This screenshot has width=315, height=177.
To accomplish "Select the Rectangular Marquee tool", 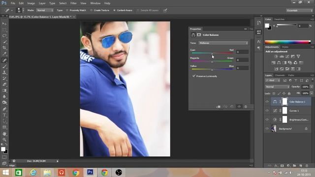I will 4,29.
